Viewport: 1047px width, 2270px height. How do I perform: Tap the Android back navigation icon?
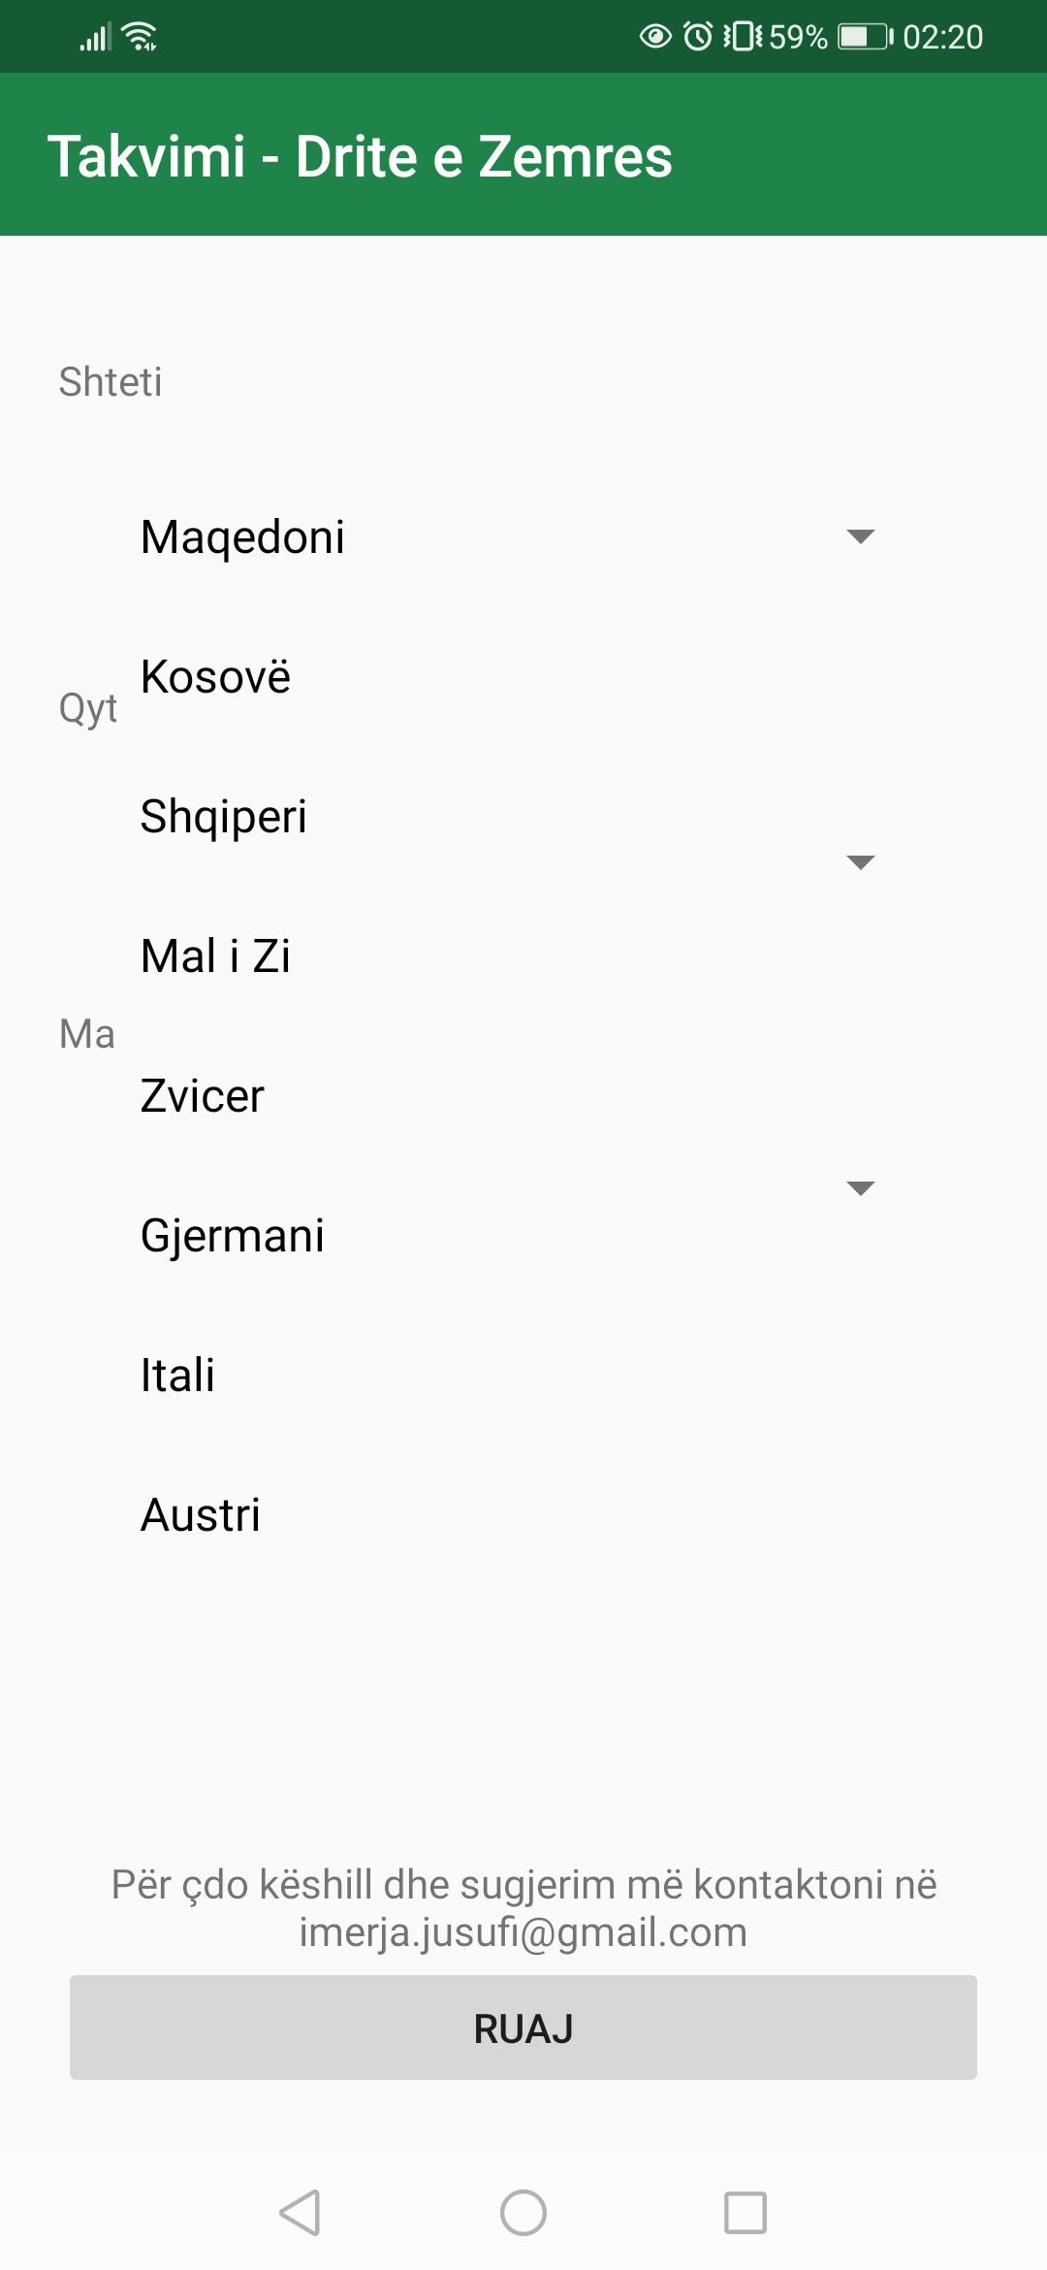click(x=300, y=2213)
